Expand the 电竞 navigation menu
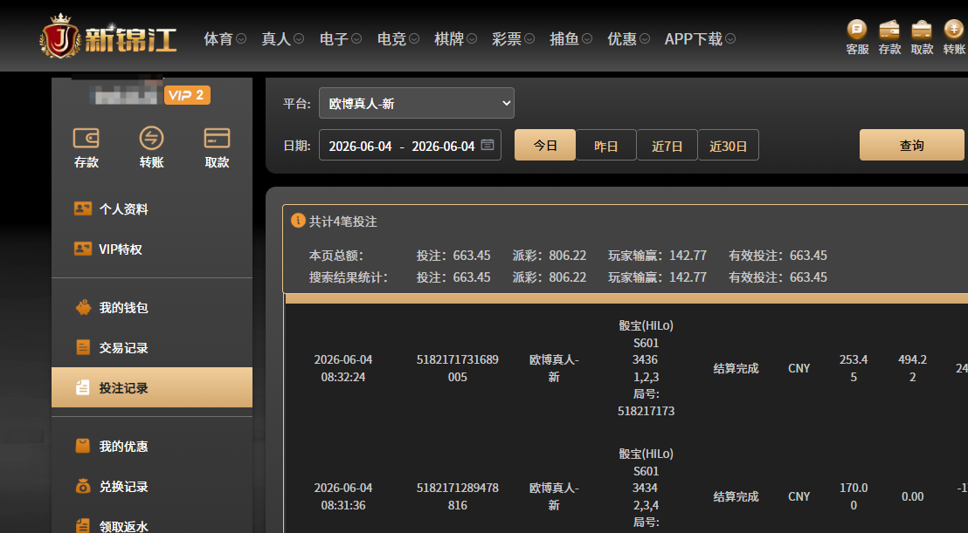This screenshot has height=533, width=968. (x=398, y=39)
